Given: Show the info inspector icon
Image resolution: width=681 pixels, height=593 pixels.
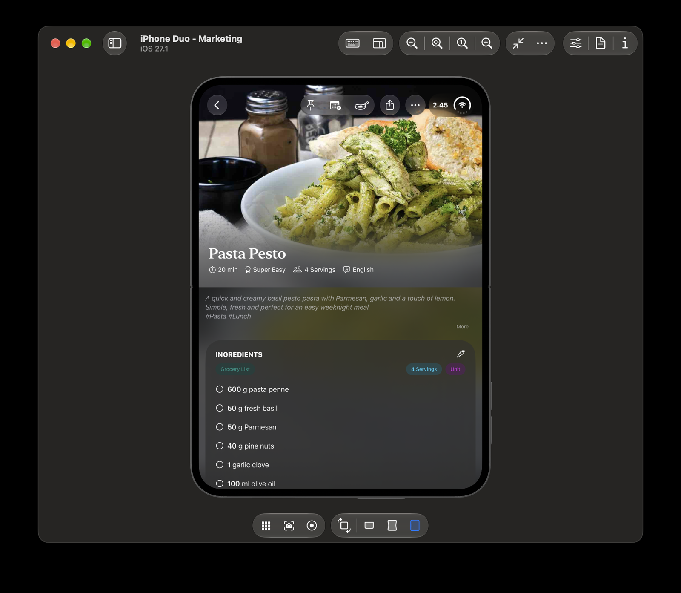Looking at the screenshot, I should [625, 43].
